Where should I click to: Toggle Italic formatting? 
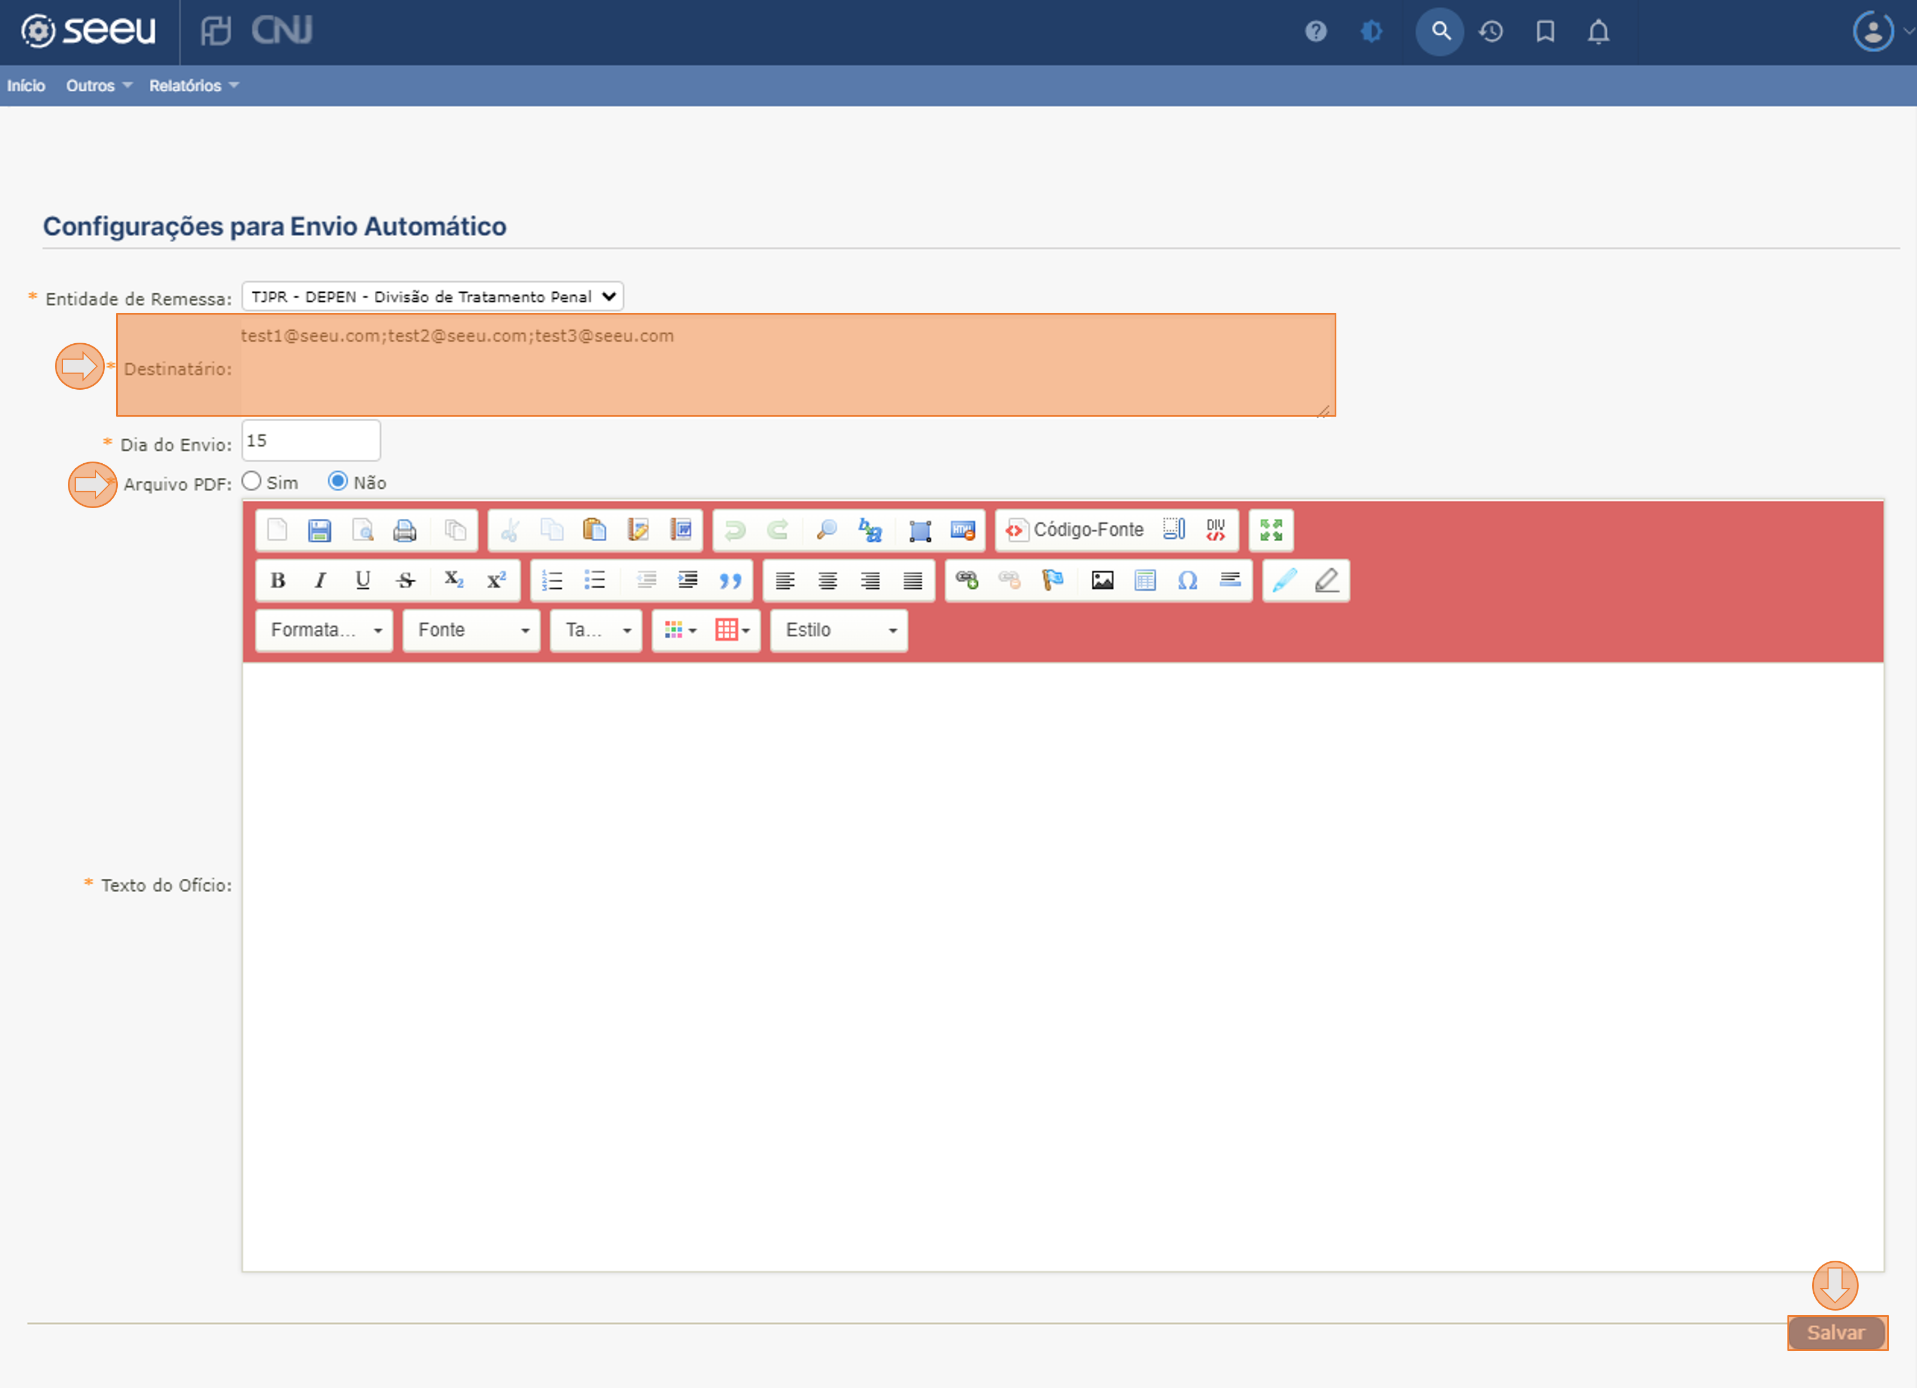[x=320, y=580]
